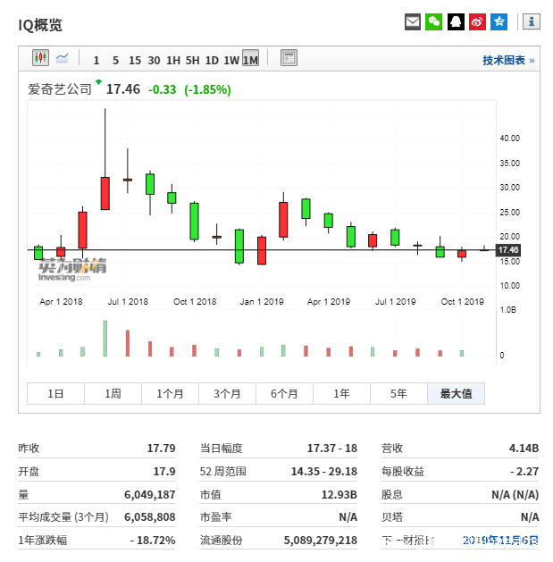Share to Qzone via the blue star icon
The image size is (553, 562).
(499, 21)
